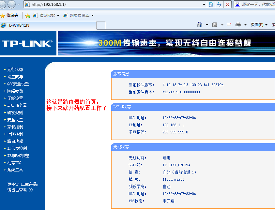This screenshot has width=275, height=210.
Task: Click the compatibility view icon
Action: [x=211, y=5]
